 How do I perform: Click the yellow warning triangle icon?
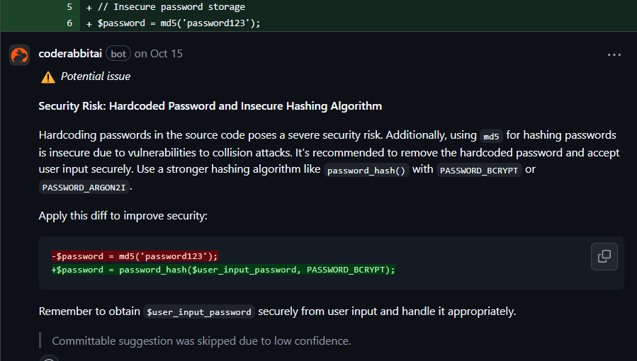point(47,77)
